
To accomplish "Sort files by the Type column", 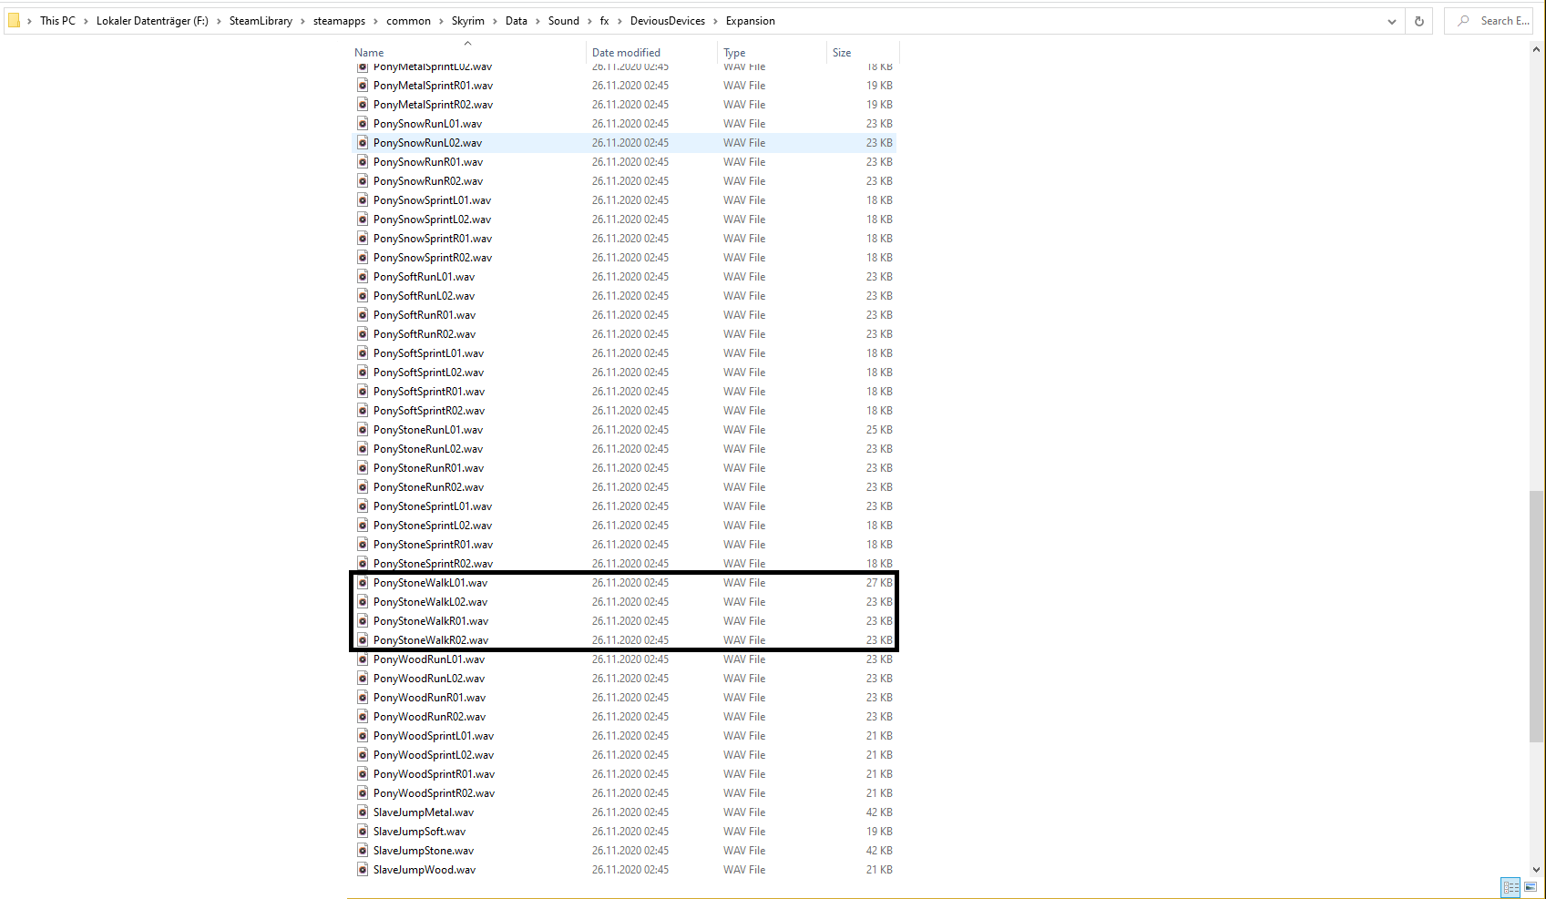I will [734, 53].
